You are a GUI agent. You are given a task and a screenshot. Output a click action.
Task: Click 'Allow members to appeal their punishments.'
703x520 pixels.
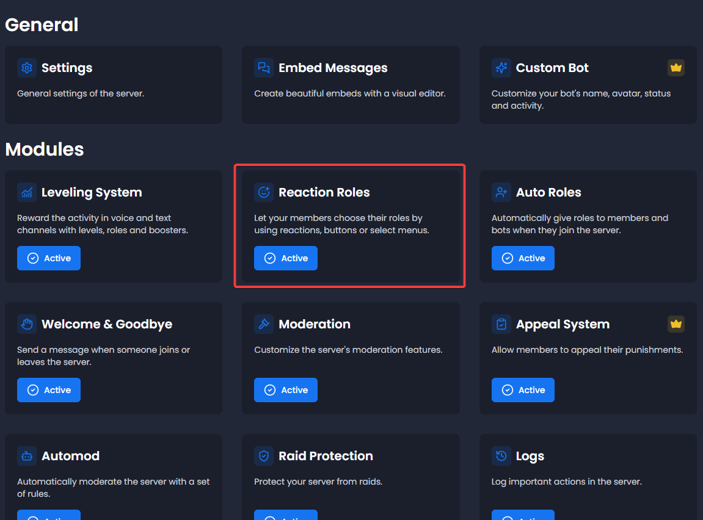(588, 350)
